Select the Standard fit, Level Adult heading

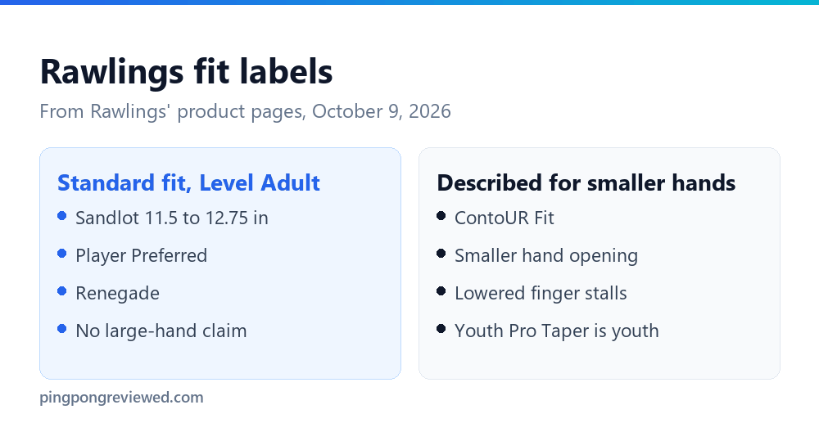pyautogui.click(x=188, y=183)
